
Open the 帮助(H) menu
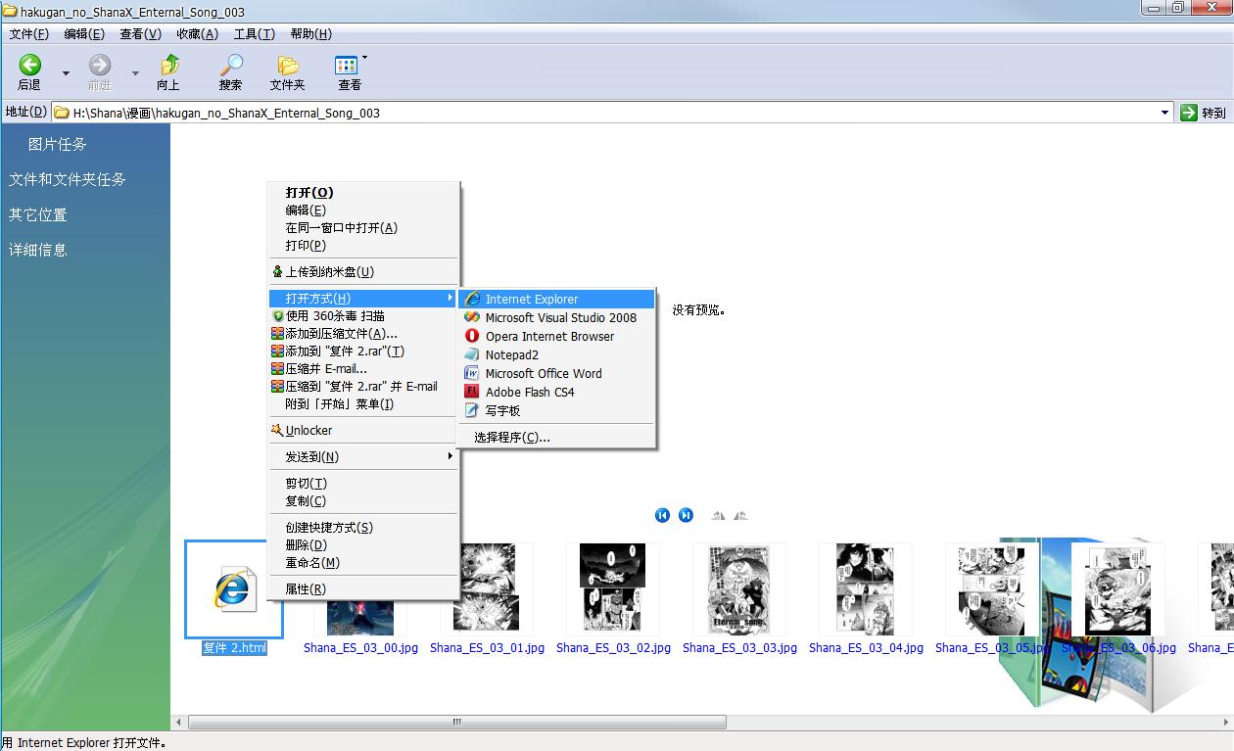click(311, 34)
